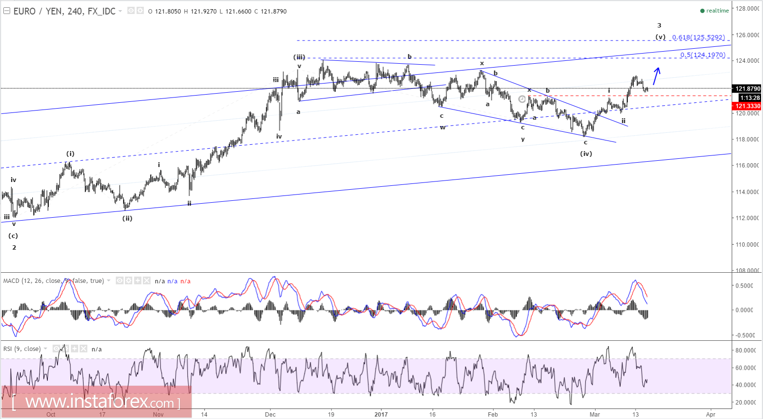Toggle main chart visibility eye icon

coord(131,11)
